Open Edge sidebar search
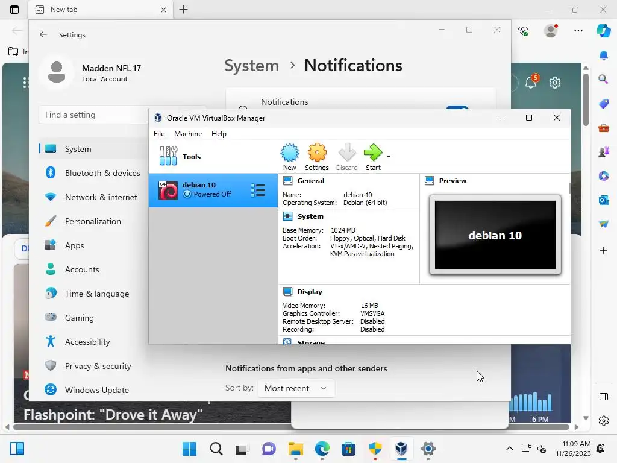 (603, 80)
